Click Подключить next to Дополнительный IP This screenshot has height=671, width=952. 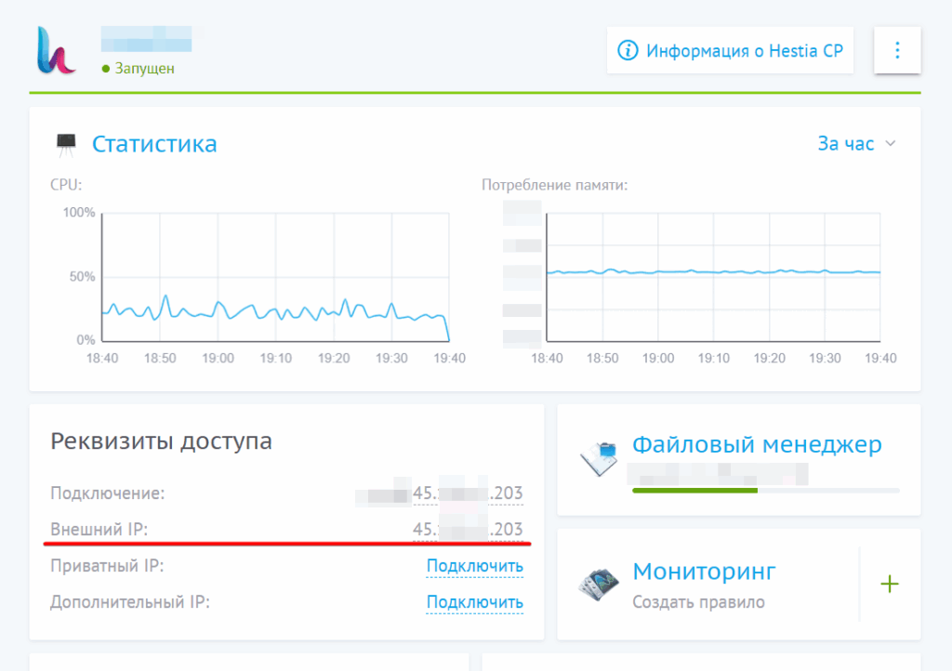(x=474, y=602)
